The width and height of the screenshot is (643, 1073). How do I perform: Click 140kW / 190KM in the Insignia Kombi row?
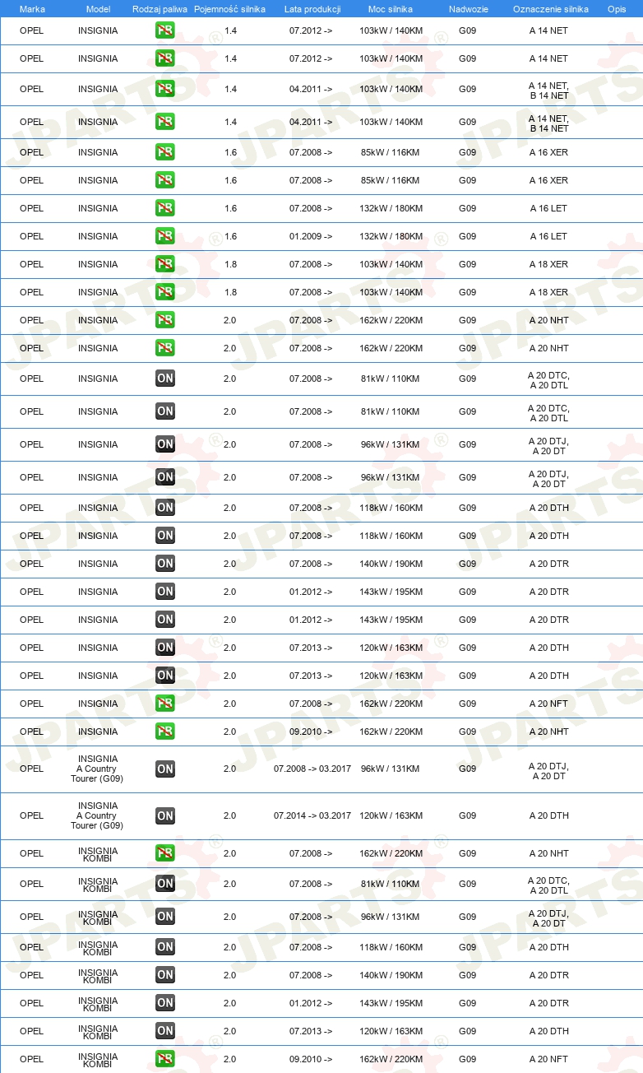(391, 975)
